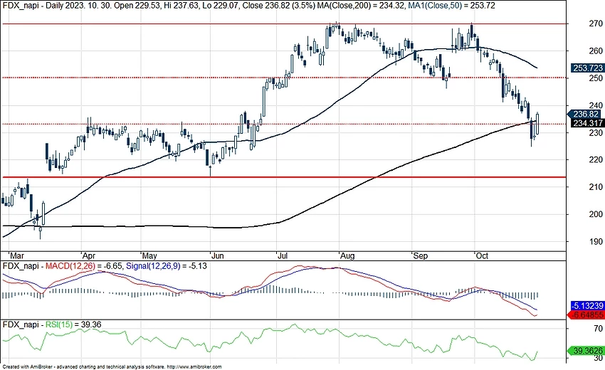Click the 190 price axis label
Image resolution: width=605 pixels, height=370 pixels.
(596, 241)
